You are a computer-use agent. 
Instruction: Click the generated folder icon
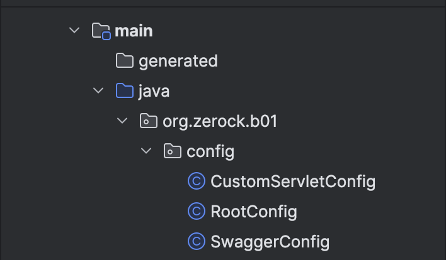pos(125,61)
